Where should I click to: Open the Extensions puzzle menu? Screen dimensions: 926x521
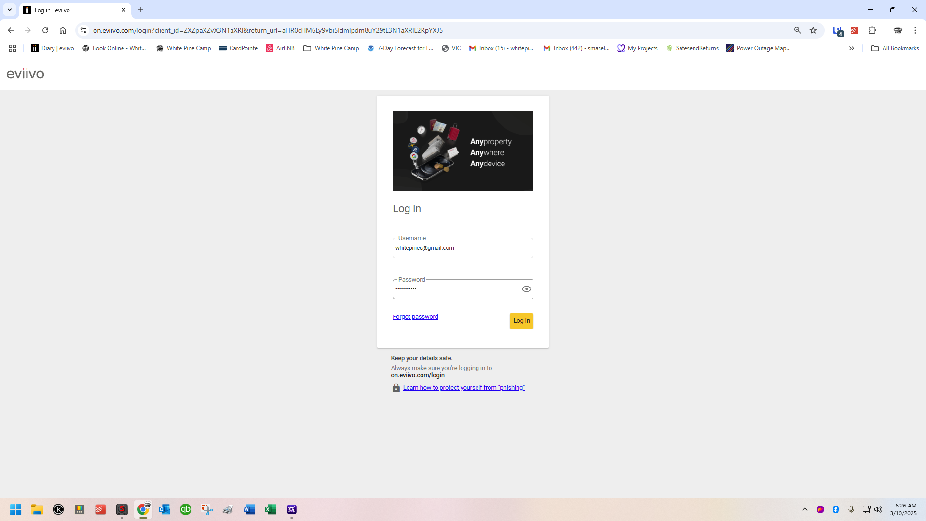tap(872, 30)
